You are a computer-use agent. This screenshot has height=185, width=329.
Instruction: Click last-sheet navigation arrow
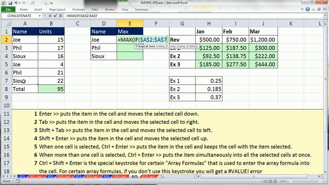(14, 176)
